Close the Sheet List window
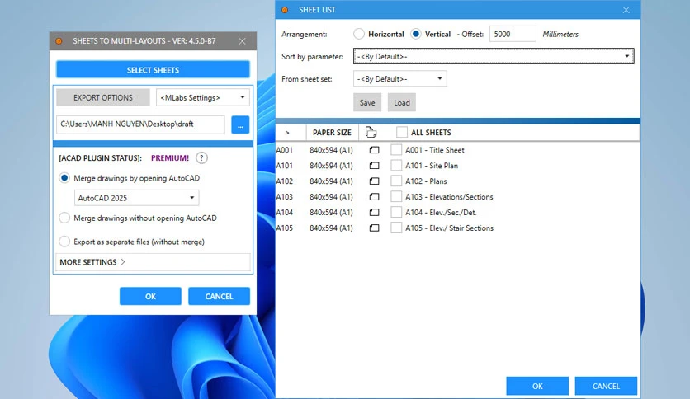The height and width of the screenshot is (399, 690). pos(626,10)
